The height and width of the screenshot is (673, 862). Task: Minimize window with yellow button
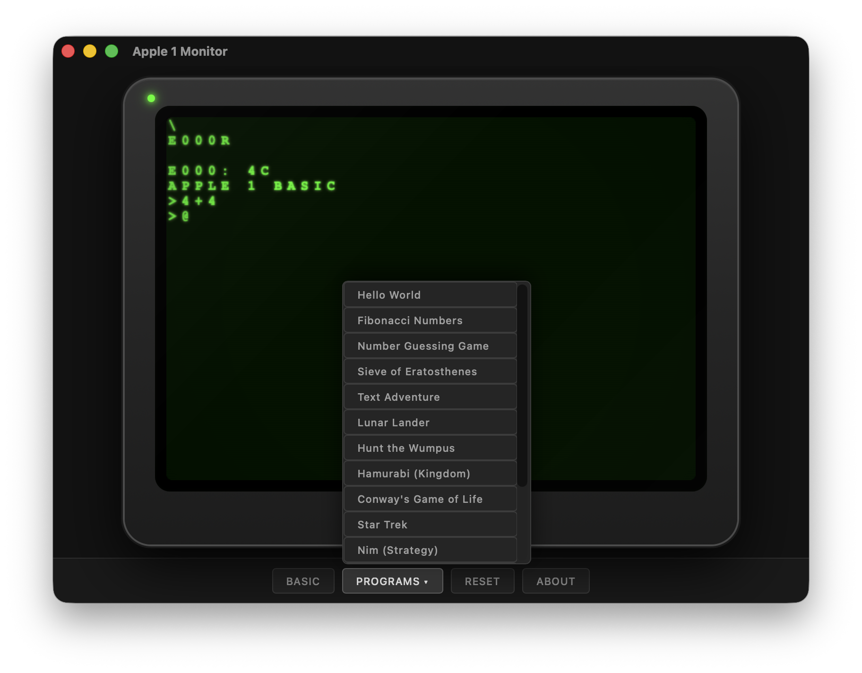[90, 51]
